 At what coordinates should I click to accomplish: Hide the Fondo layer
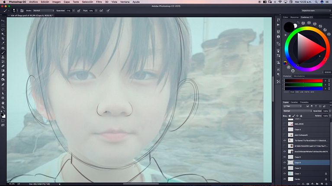(x=284, y=179)
